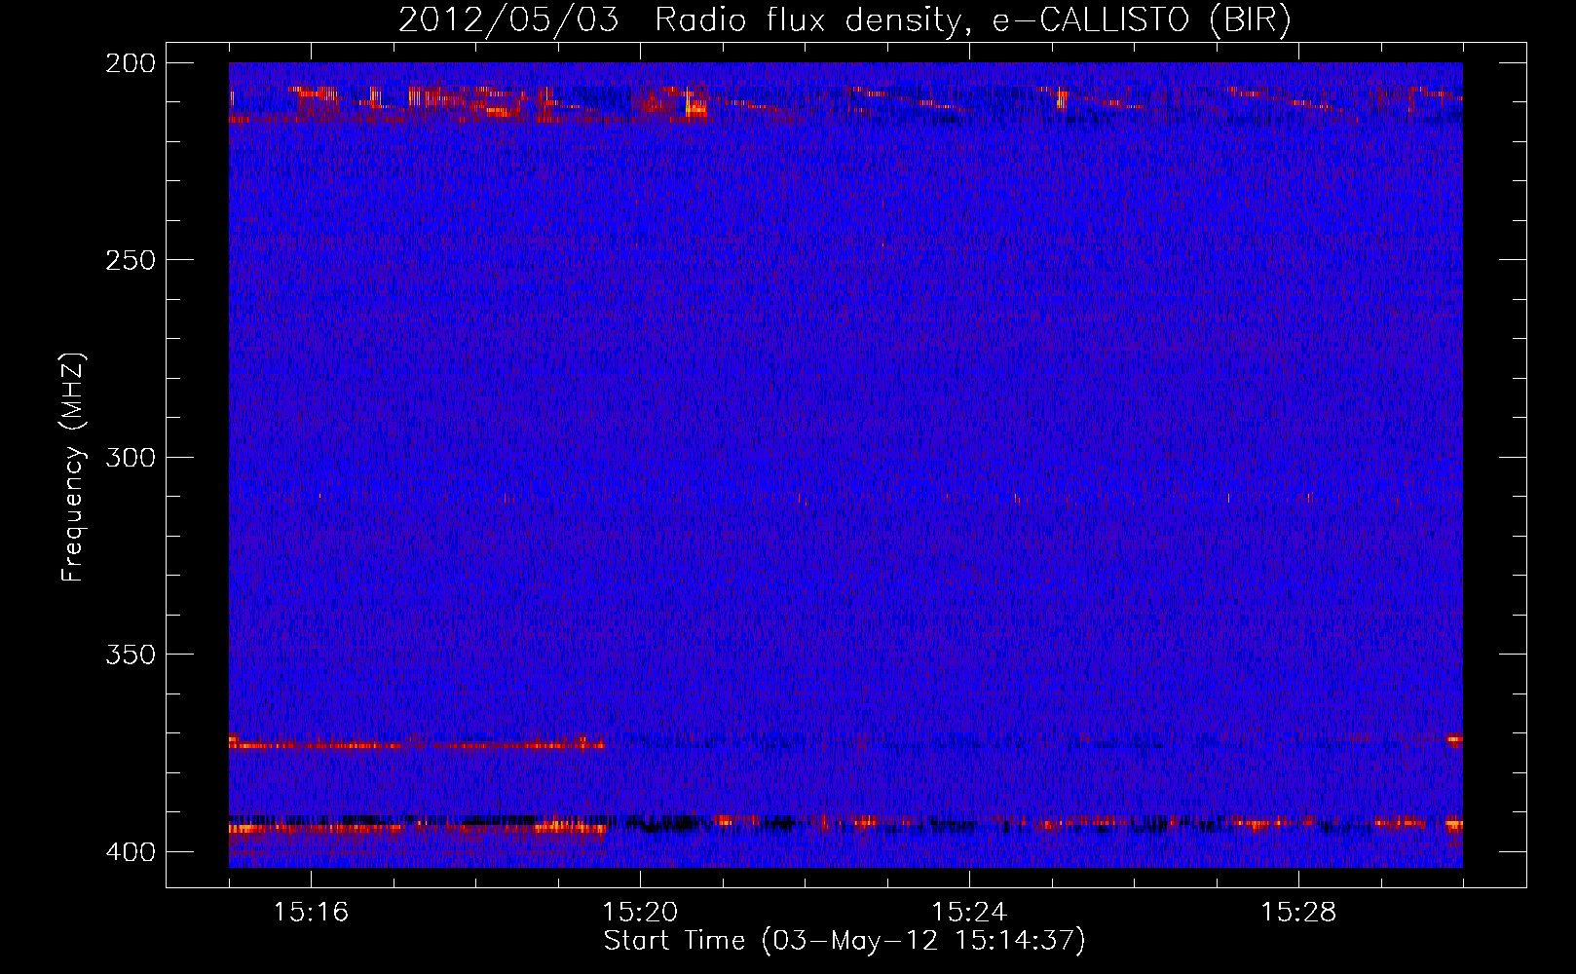Click the plot title '2012/05/03 Radio flux density'

(845, 20)
